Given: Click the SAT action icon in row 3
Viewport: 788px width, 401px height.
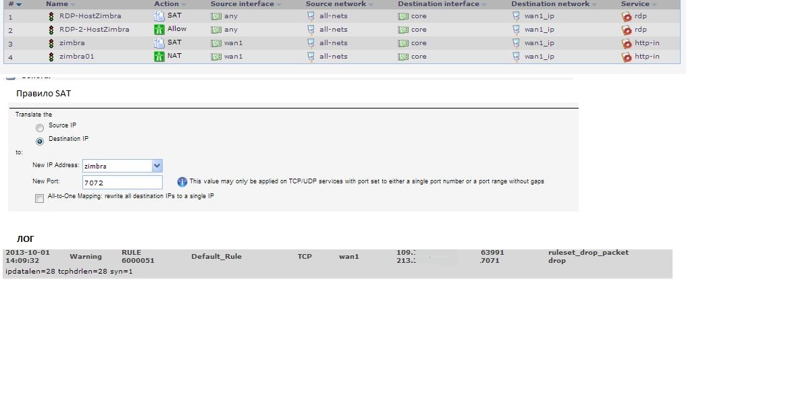Looking at the screenshot, I should click(159, 43).
